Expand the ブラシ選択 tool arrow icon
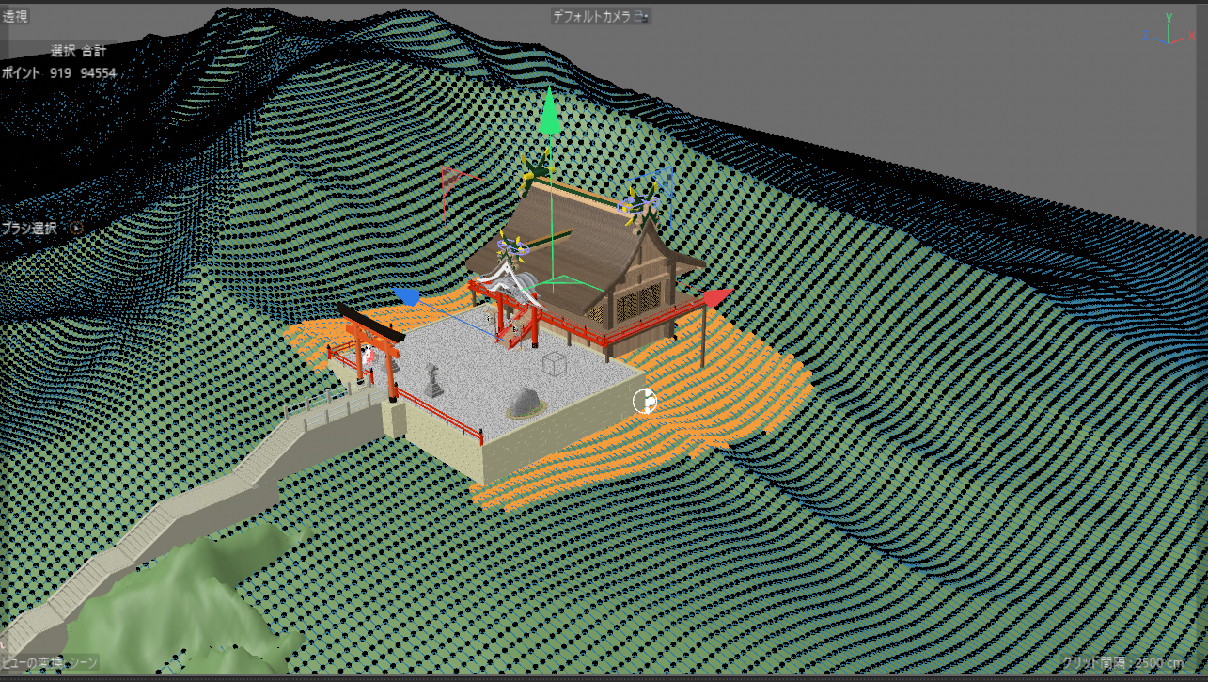This screenshot has height=682, width=1208. (77, 228)
